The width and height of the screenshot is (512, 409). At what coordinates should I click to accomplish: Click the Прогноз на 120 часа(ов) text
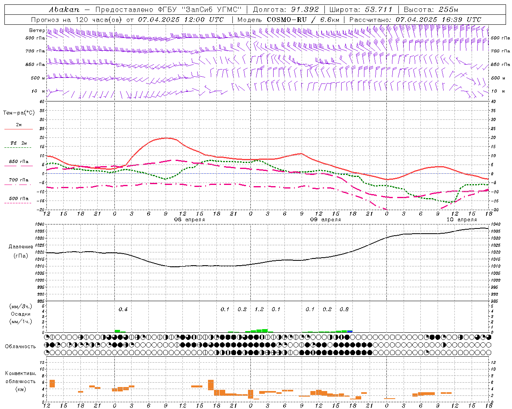pos(77,20)
